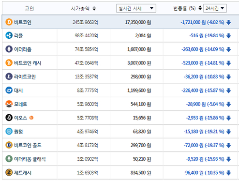The image size is (239, 181).
Task: Click the down arrow in the 비트코인 캐시 row
Action: pyautogui.click(x=229, y=63)
